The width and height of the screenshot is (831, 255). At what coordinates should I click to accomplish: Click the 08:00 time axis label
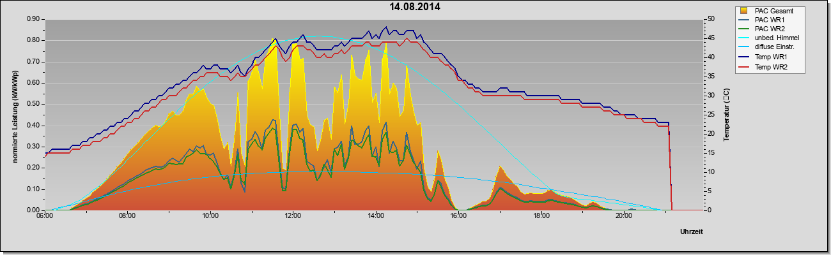tap(127, 217)
